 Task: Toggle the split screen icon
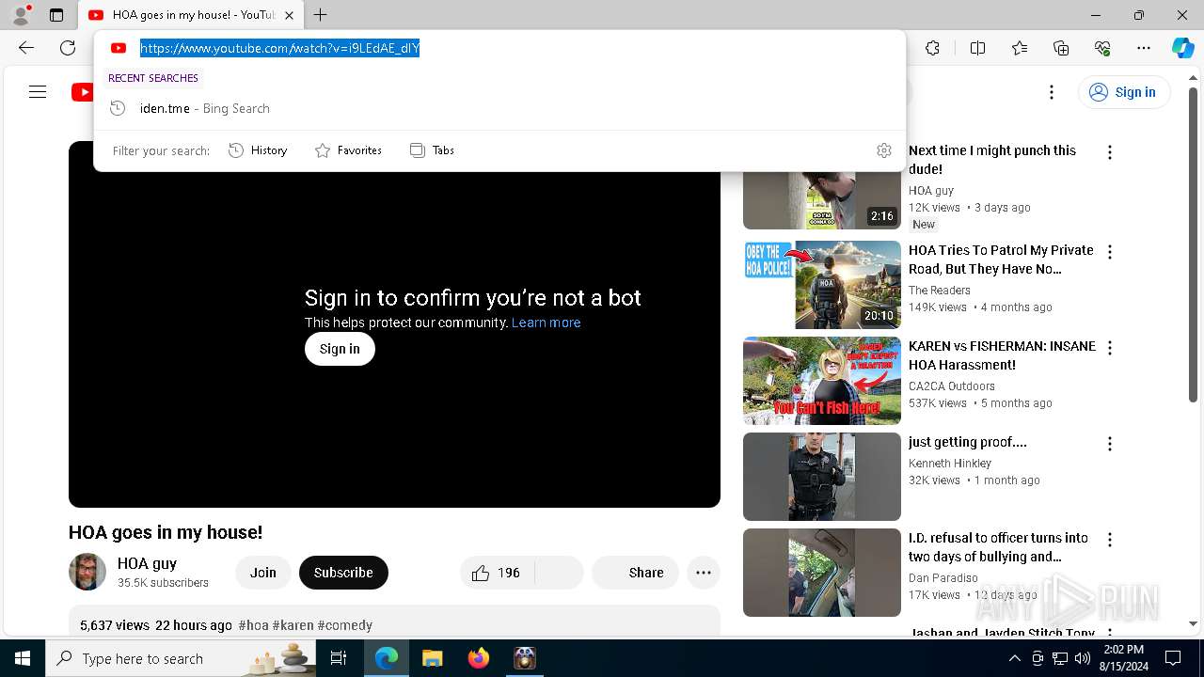coord(977,48)
